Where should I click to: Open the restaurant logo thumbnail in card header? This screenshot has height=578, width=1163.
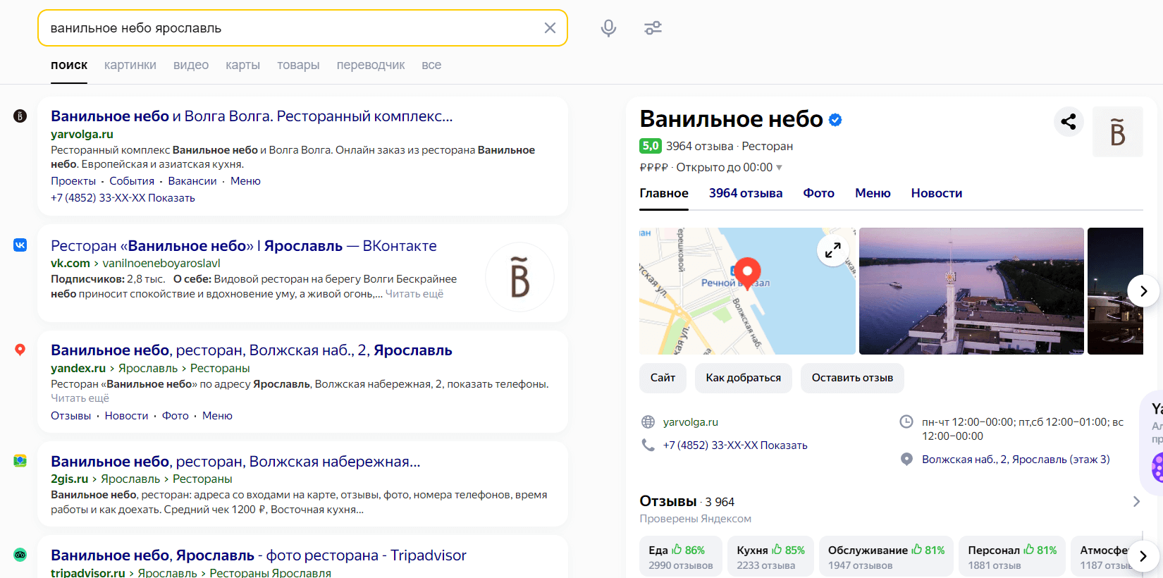point(1117,132)
